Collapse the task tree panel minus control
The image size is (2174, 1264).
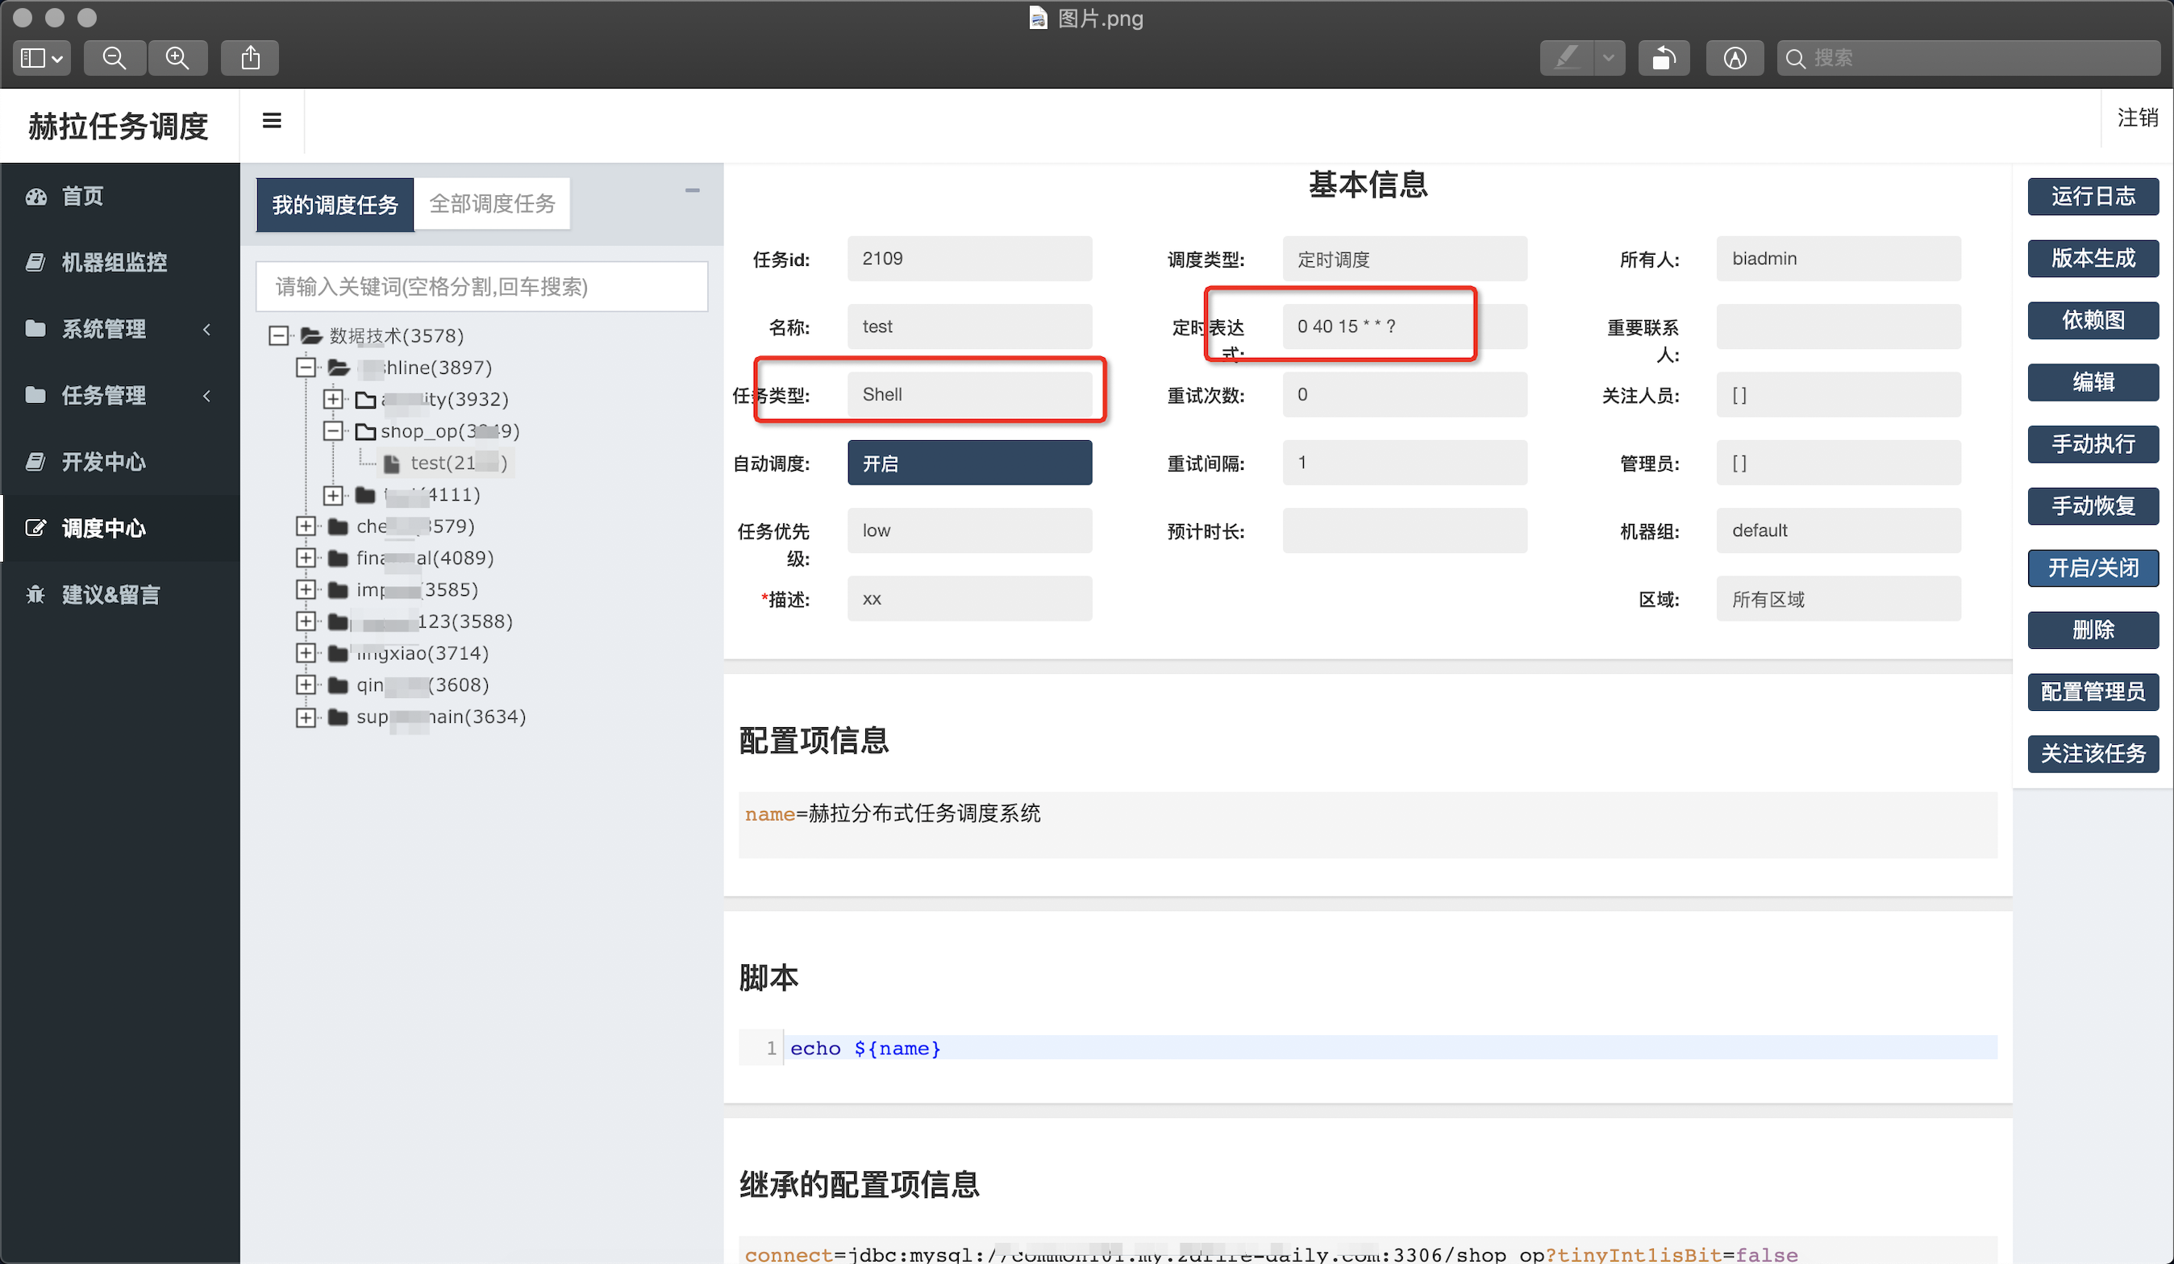(692, 190)
